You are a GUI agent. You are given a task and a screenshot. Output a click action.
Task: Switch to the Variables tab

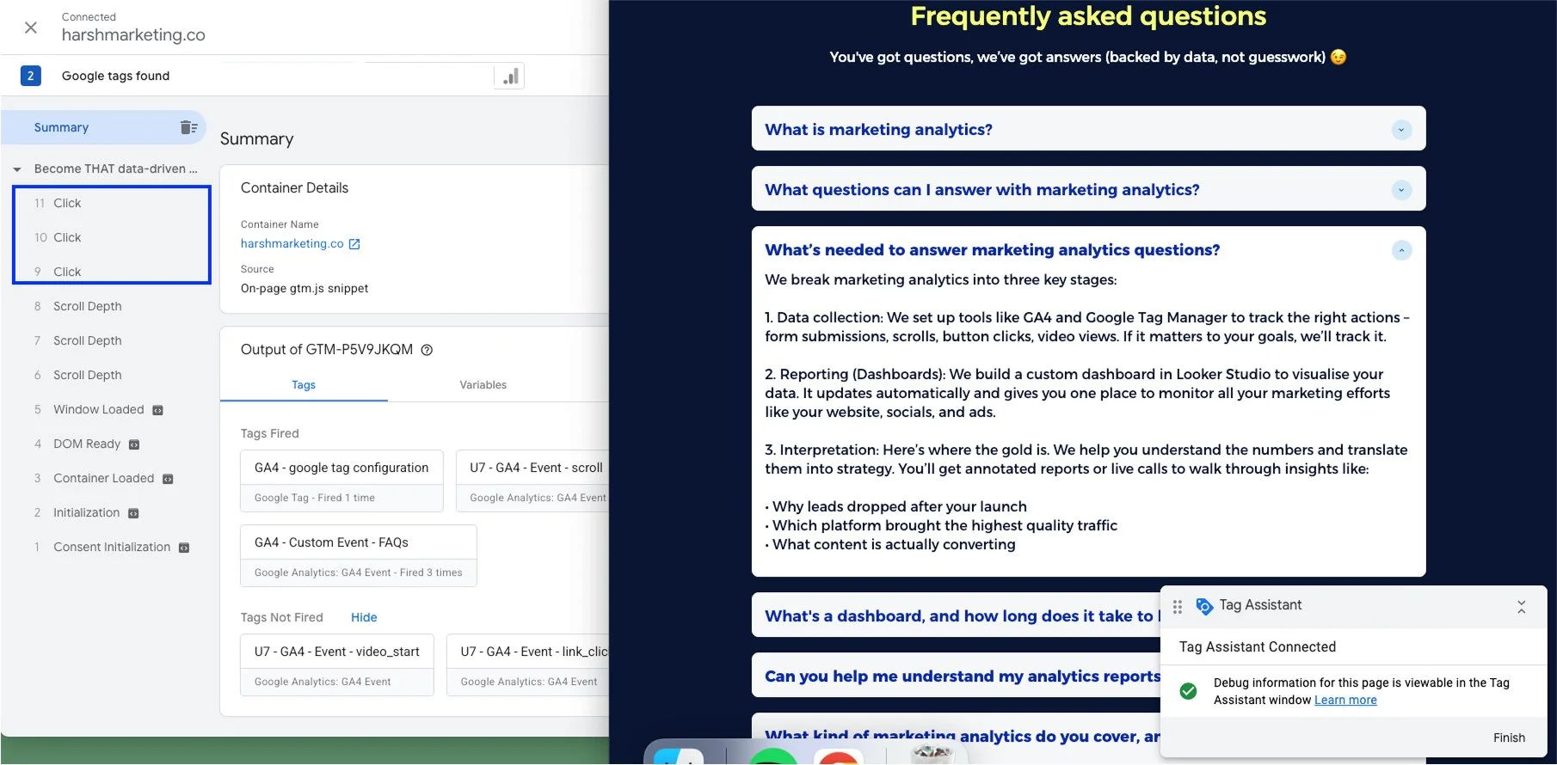[483, 385]
